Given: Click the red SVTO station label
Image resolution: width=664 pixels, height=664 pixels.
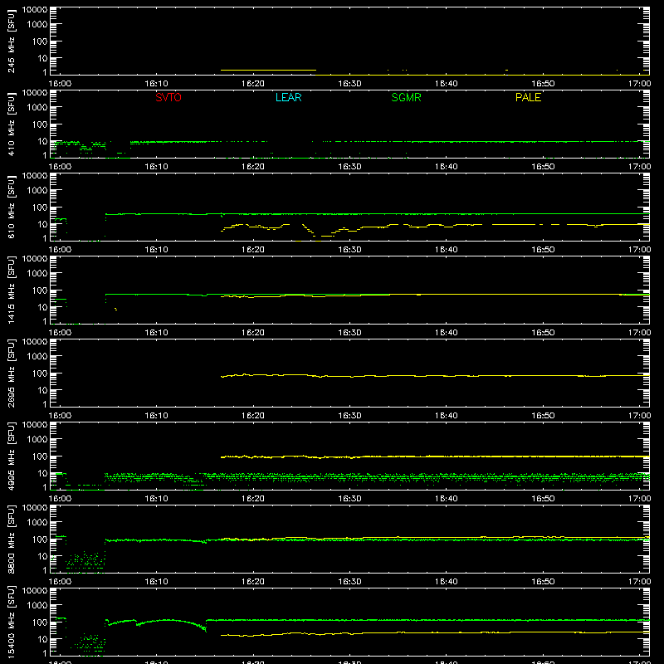Looking at the screenshot, I should (168, 97).
